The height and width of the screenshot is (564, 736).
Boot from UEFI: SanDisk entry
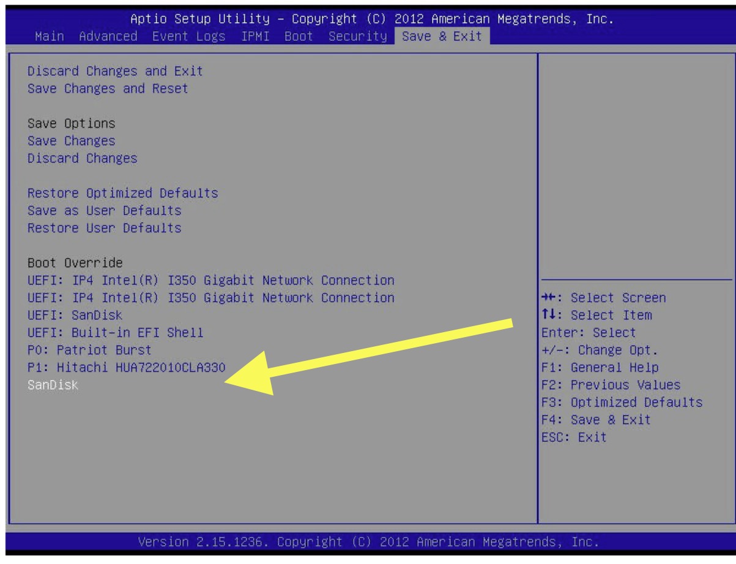point(75,316)
